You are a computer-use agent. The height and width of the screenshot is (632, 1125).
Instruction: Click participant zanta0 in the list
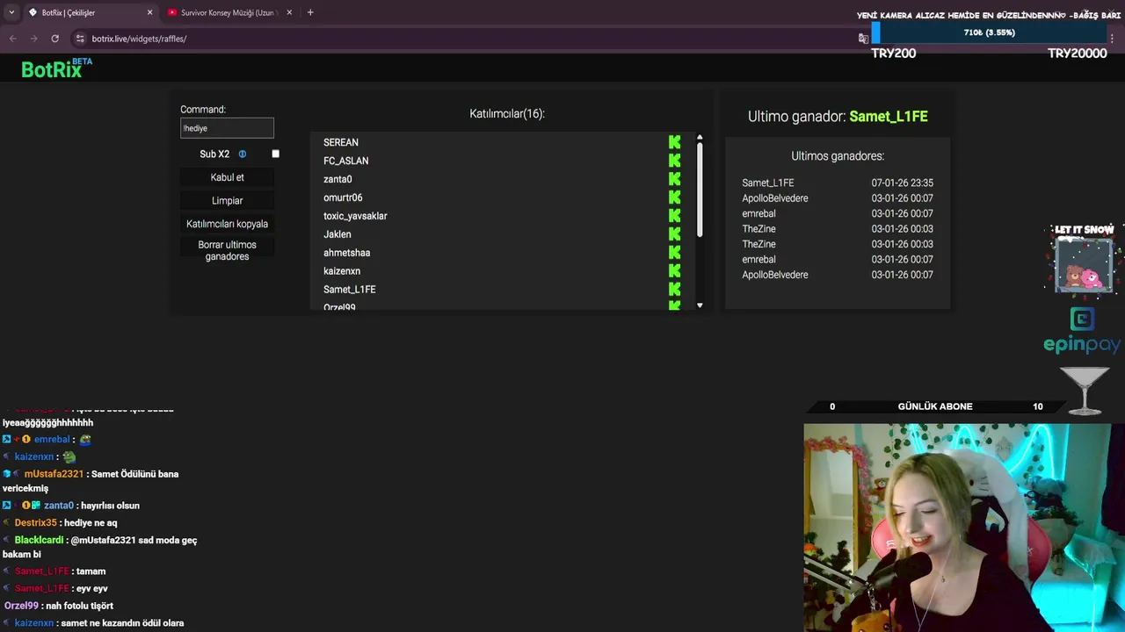pyautogui.click(x=337, y=179)
